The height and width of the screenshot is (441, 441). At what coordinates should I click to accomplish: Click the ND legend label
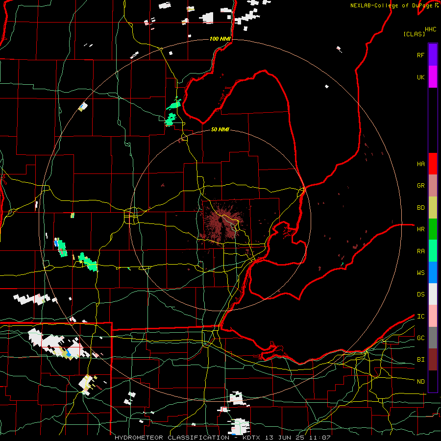tap(420, 382)
